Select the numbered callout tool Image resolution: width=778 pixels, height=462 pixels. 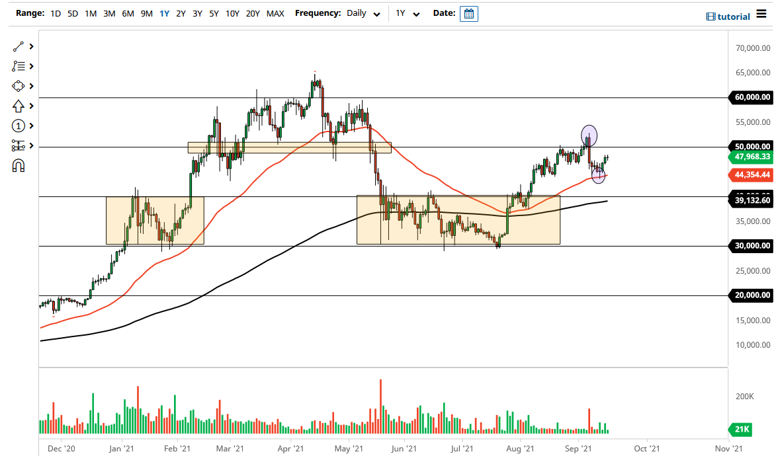18,126
